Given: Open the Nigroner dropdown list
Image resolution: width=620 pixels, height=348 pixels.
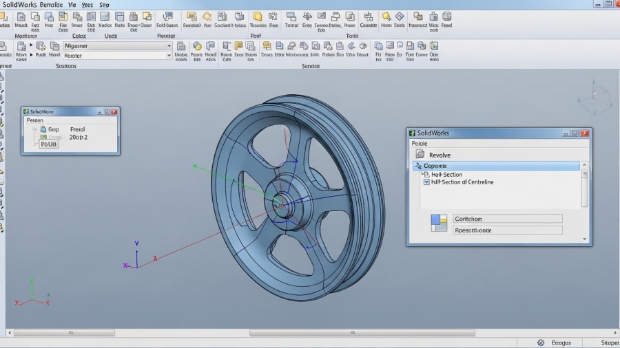Looking at the screenshot, I should (x=169, y=46).
